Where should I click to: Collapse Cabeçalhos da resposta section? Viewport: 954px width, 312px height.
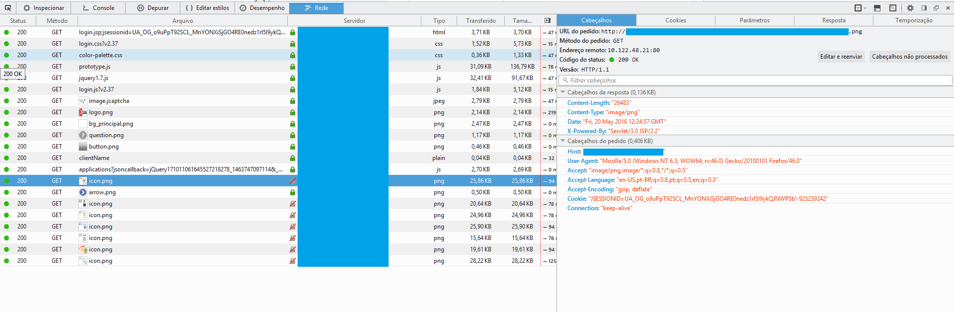click(563, 92)
